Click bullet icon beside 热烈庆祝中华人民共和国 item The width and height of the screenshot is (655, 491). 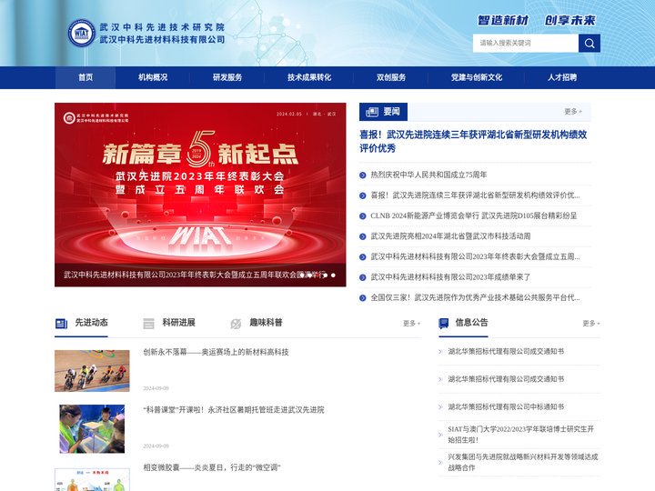tap(363, 175)
